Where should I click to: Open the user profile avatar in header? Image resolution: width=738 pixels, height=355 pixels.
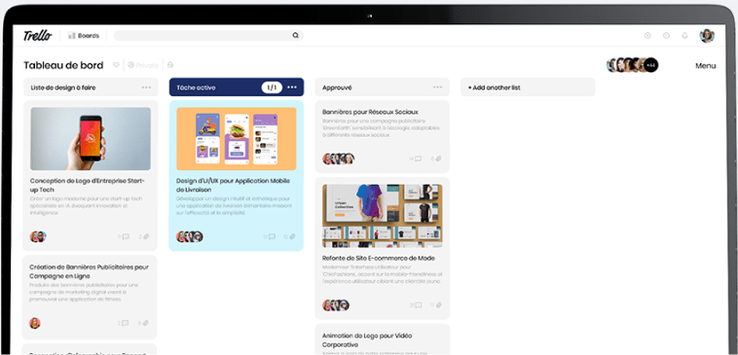[x=707, y=35]
